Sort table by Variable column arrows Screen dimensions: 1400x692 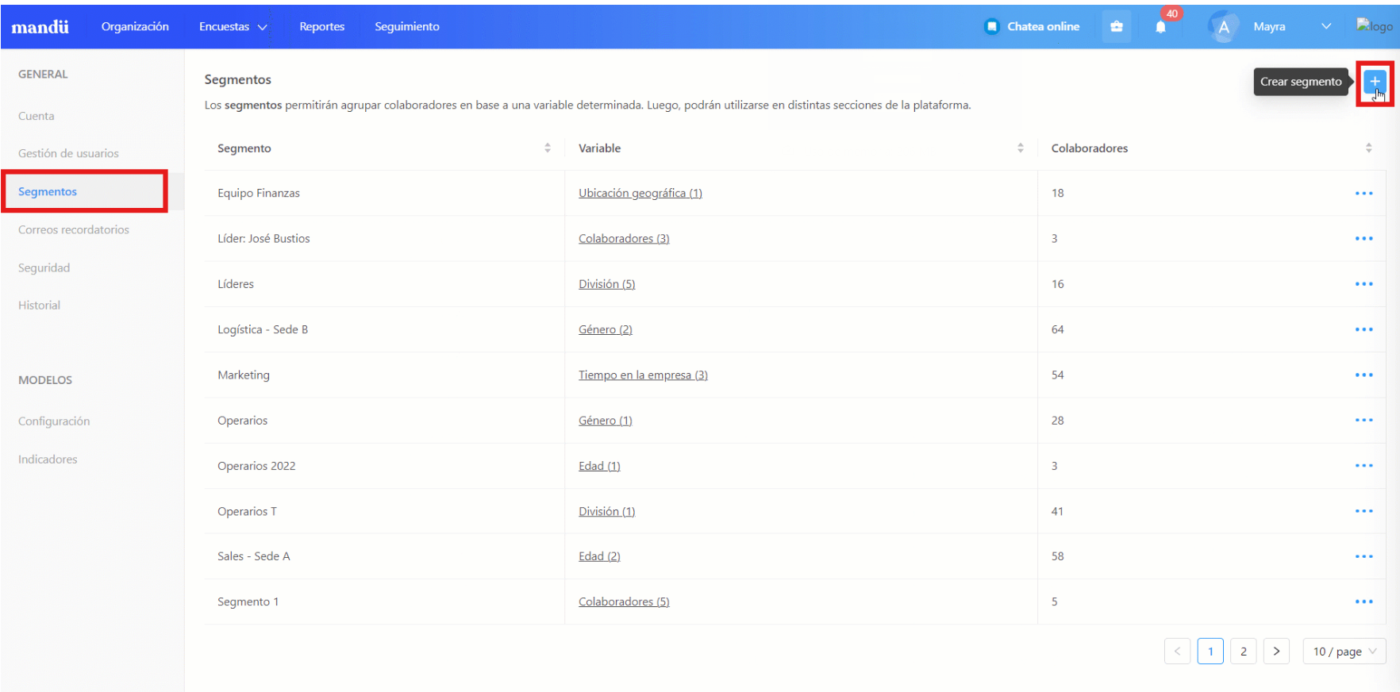[x=1021, y=148]
